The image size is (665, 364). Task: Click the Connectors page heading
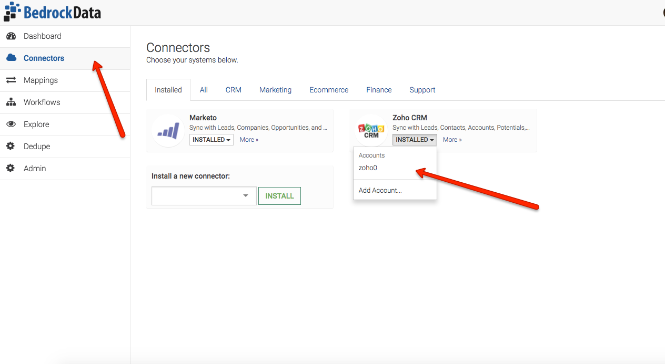pos(178,47)
